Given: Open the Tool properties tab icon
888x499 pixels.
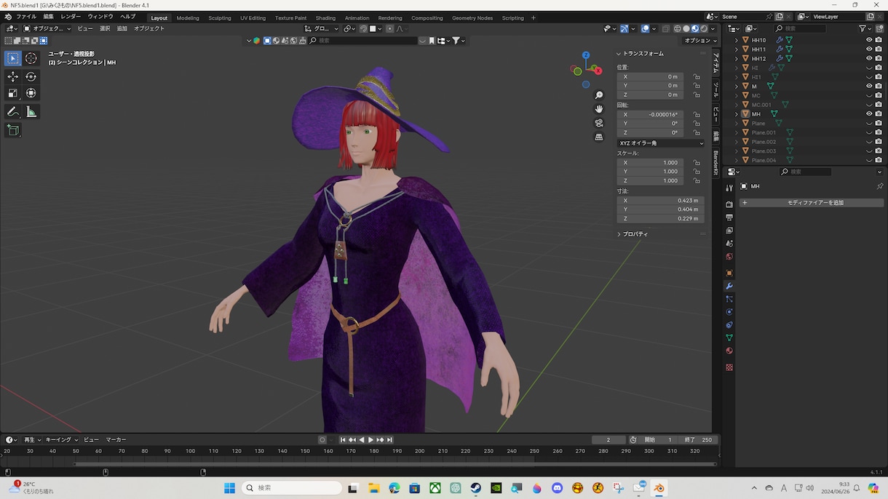Looking at the screenshot, I should pyautogui.click(x=729, y=188).
